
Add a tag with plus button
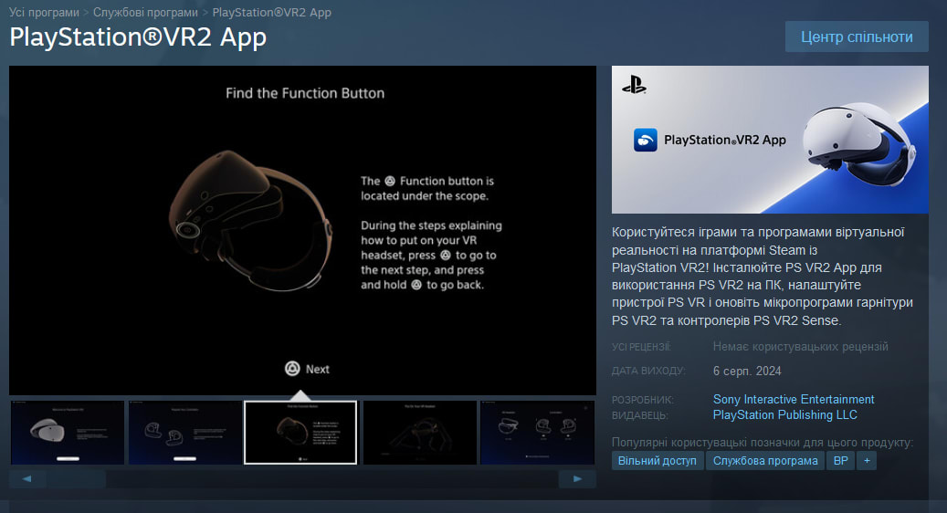tap(867, 460)
